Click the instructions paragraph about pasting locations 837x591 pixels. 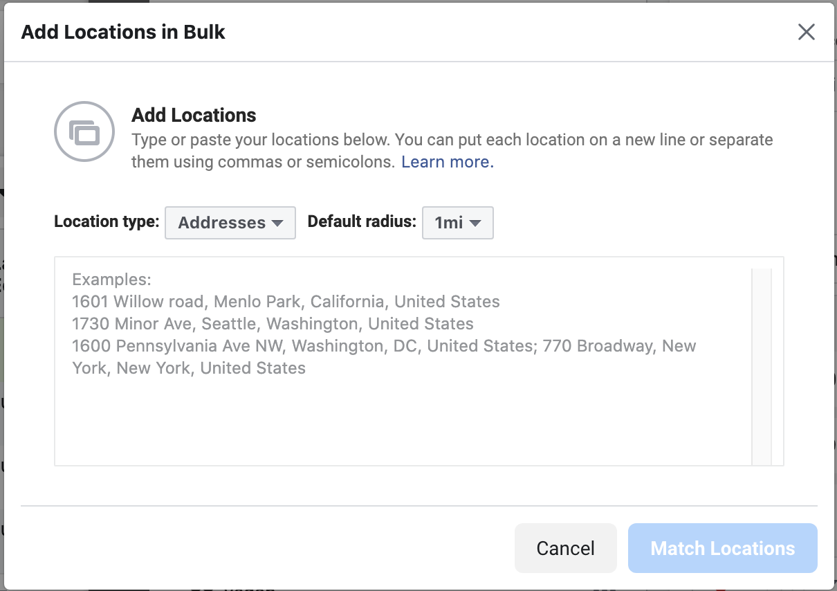[x=452, y=151]
